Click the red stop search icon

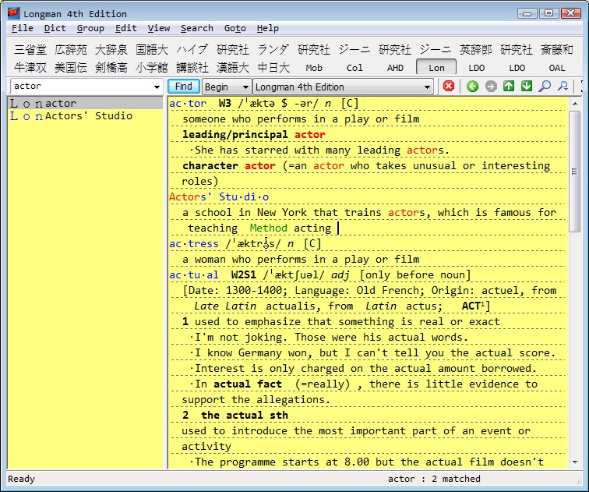click(449, 87)
